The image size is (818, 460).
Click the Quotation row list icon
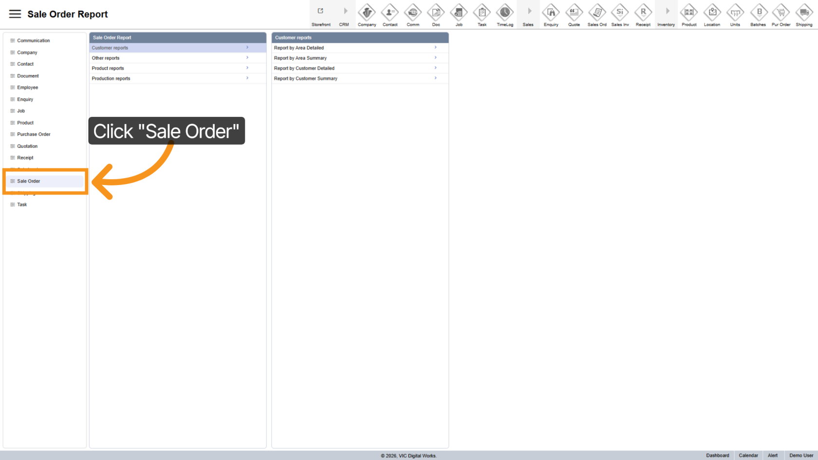(x=13, y=146)
